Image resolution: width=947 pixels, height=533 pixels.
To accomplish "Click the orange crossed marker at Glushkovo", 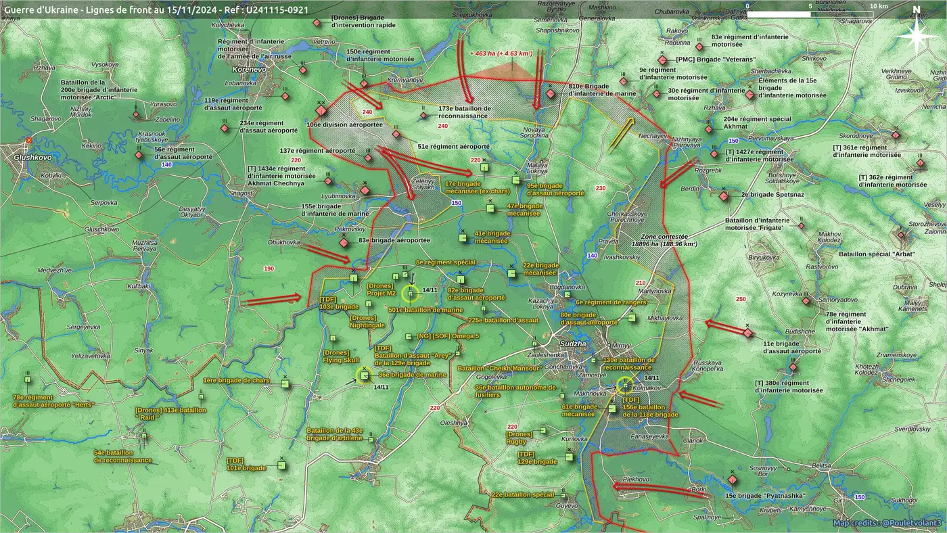I will 28,141.
